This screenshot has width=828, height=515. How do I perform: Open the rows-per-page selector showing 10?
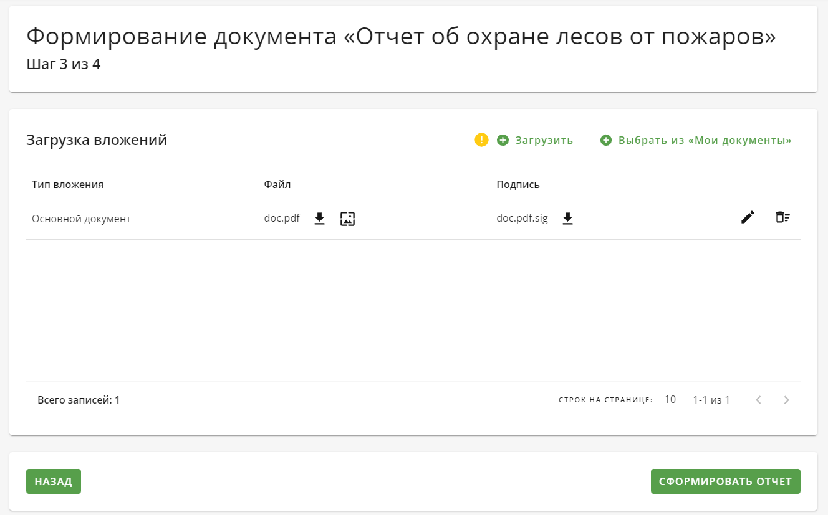tap(670, 400)
